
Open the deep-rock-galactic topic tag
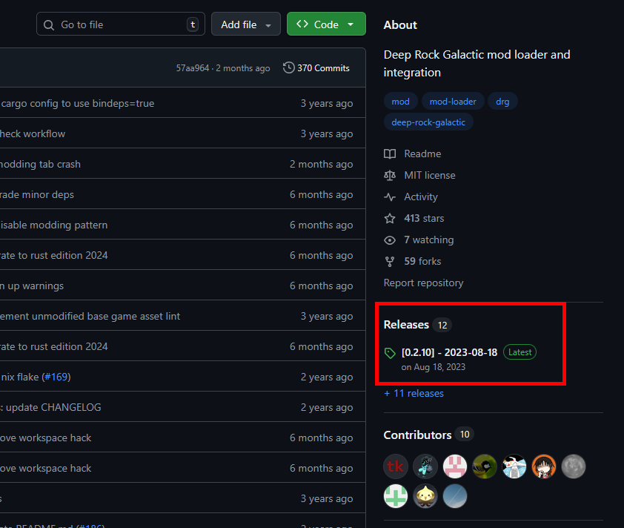(428, 122)
